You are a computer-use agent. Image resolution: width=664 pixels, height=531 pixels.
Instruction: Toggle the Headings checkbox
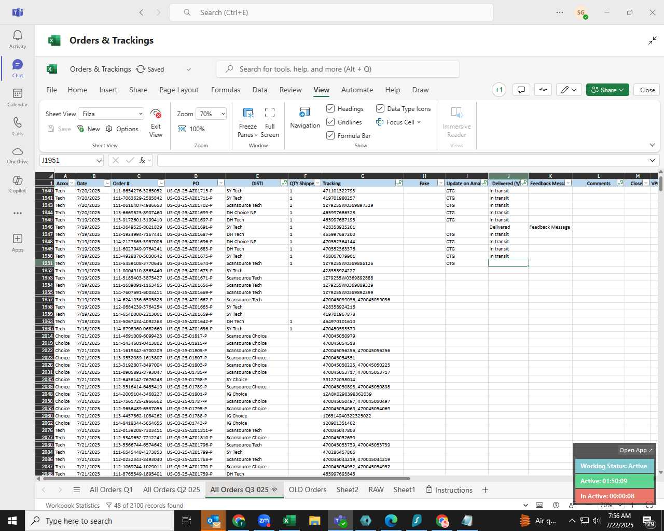pyautogui.click(x=330, y=108)
